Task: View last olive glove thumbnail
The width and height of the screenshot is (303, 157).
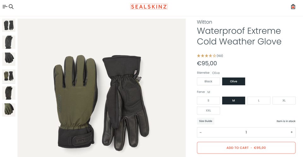Action: 9,110
